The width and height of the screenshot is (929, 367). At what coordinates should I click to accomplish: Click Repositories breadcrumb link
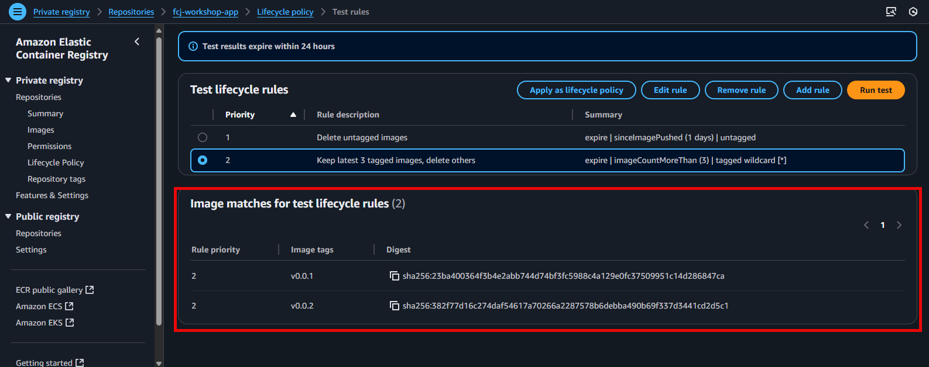pyautogui.click(x=131, y=12)
